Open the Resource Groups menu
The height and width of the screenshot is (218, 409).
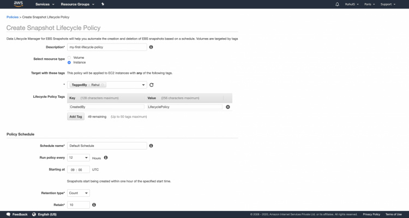77,4
